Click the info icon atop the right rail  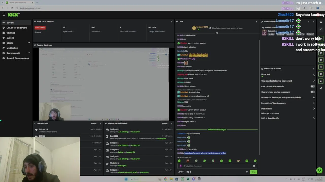(x=321, y=22)
